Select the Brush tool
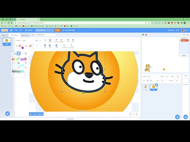Viewport: 190px width, 142px height. pos(19,58)
